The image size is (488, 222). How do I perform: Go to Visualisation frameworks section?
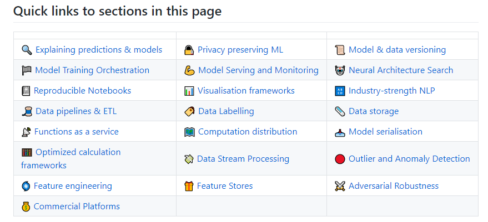click(x=246, y=91)
